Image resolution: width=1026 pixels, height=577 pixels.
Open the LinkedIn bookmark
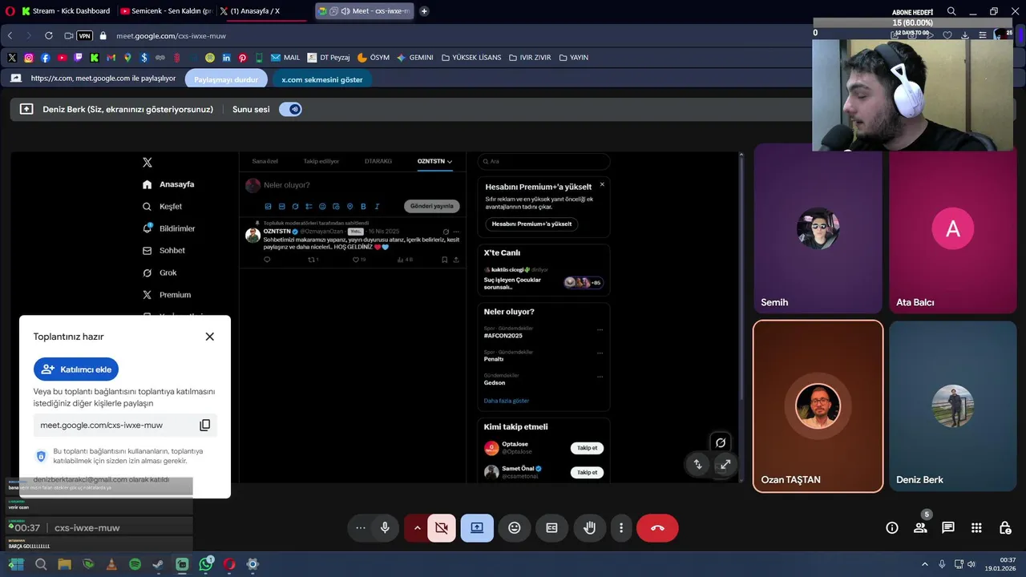pos(226,58)
